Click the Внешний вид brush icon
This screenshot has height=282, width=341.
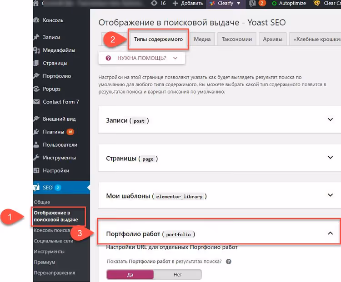coord(36,119)
